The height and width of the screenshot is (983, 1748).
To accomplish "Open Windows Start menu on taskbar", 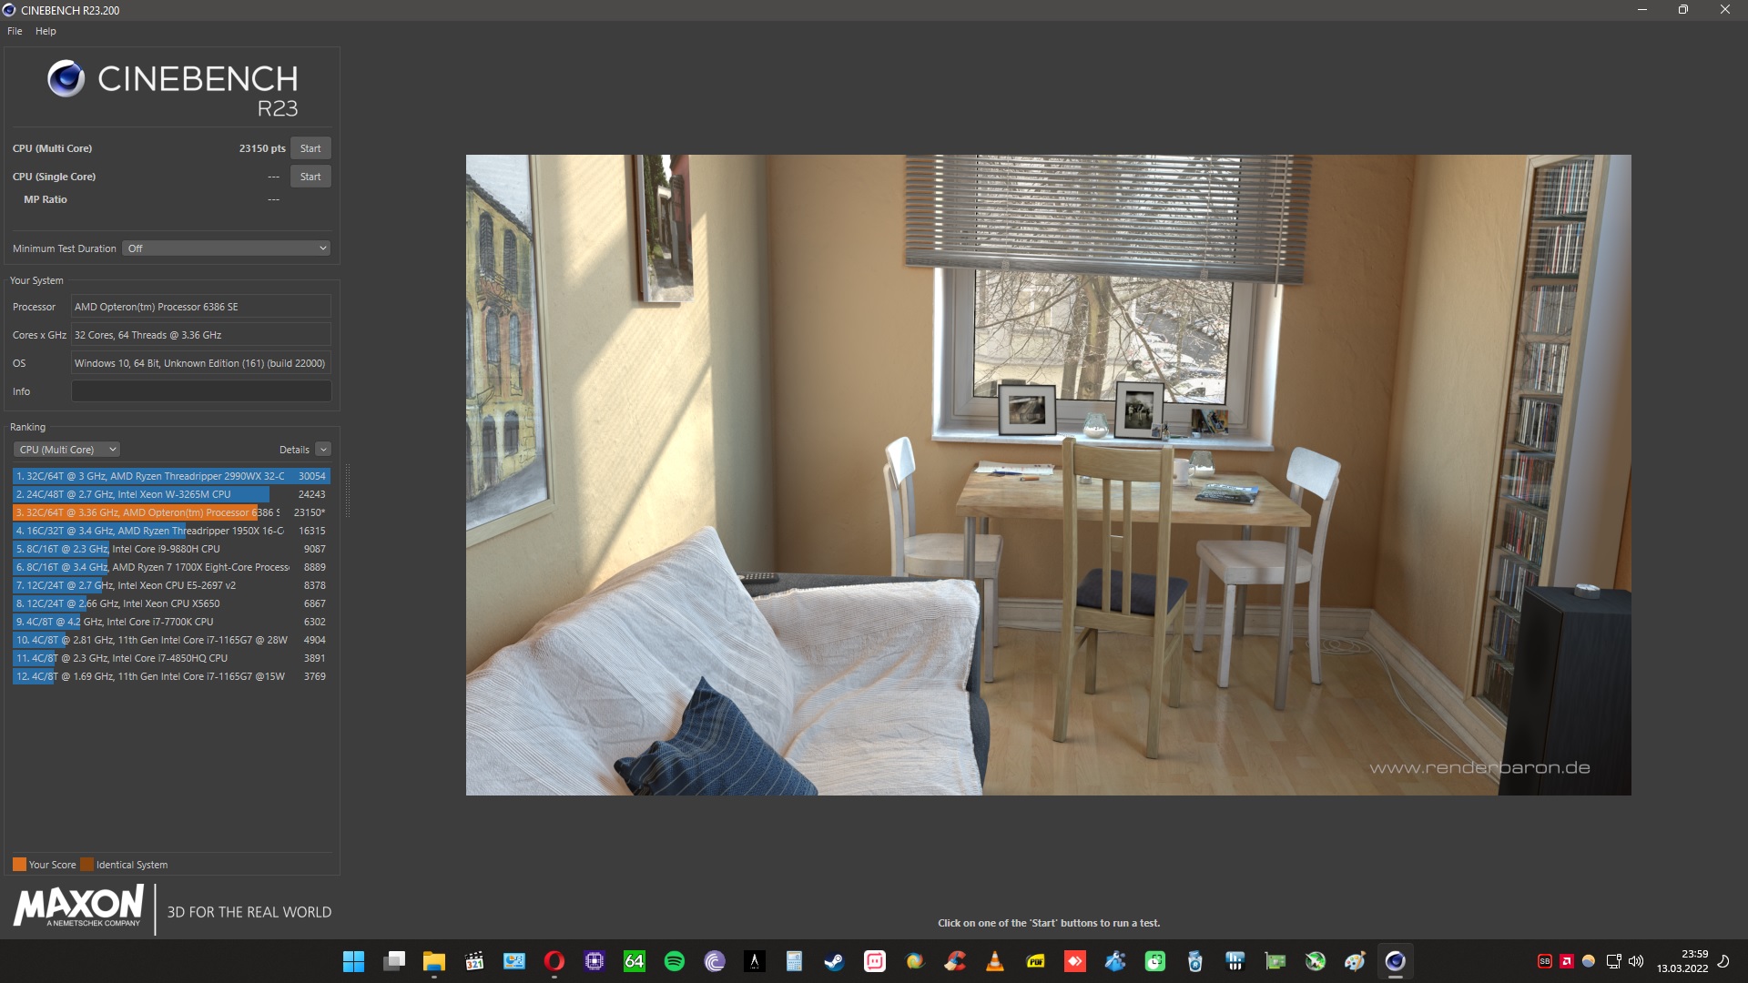I will 353,961.
